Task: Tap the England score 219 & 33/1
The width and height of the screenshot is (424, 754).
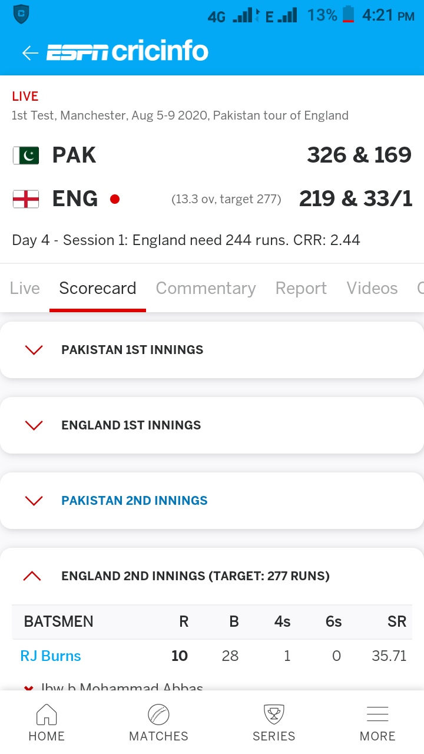Action: point(356,199)
